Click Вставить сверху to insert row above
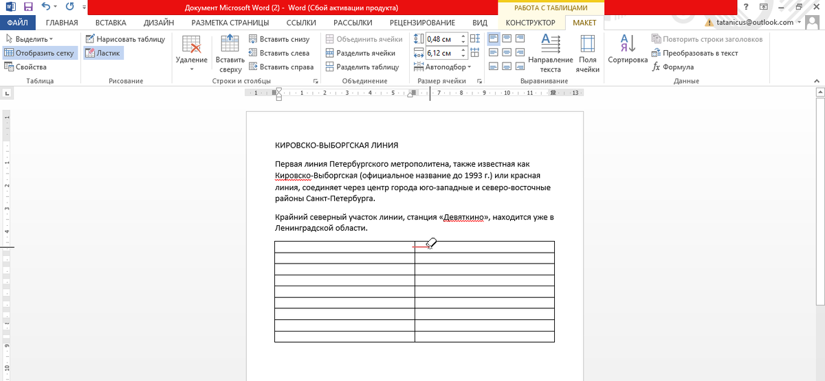Screen dimensions: 825x381 pos(230,54)
